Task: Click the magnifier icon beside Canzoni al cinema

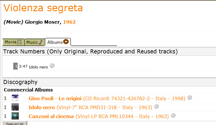Action: coord(173,115)
